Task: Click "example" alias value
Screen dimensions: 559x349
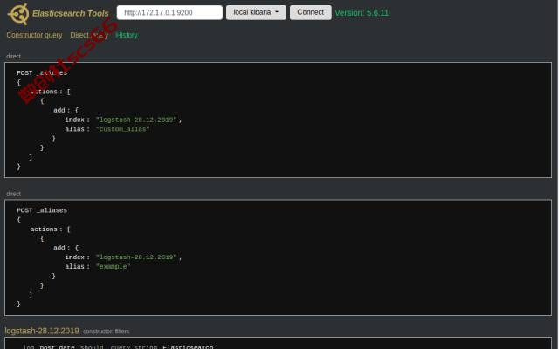Action: click(x=113, y=267)
